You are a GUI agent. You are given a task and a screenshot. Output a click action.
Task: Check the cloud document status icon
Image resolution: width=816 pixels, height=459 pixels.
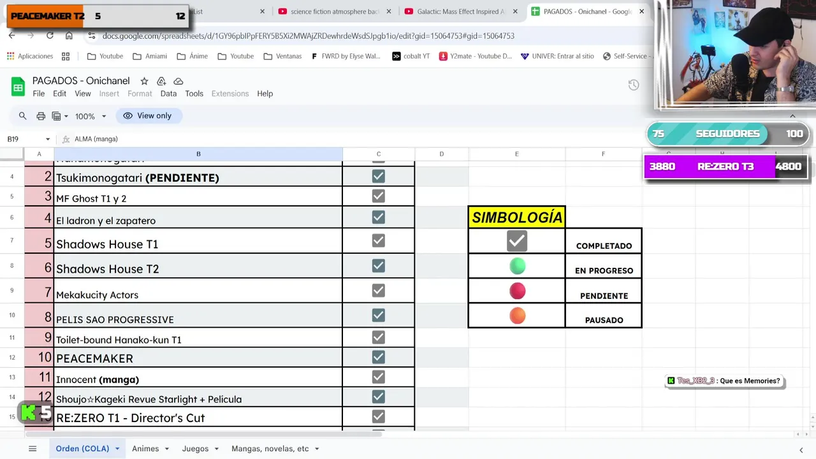(x=178, y=81)
